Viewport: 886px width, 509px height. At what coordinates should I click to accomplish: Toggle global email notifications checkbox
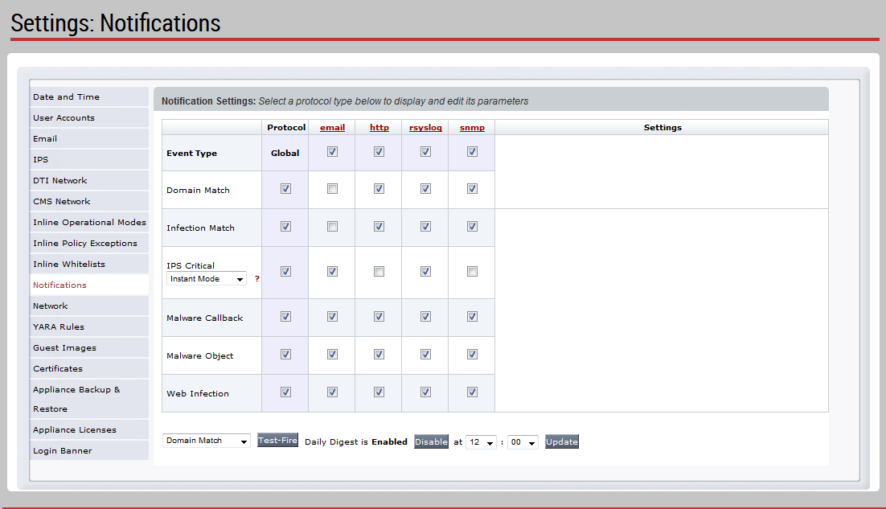(x=332, y=151)
